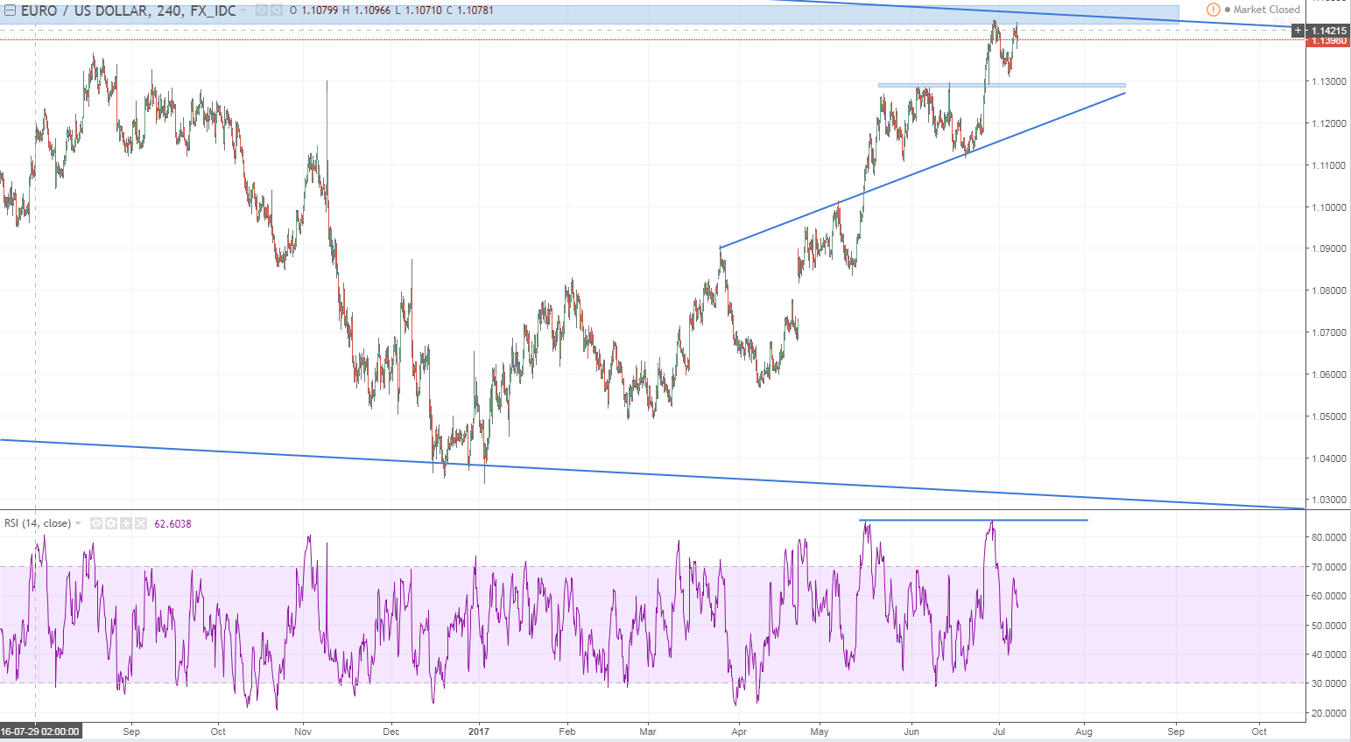Click the 1.05000 price axis label
Image resolution: width=1351 pixels, height=742 pixels.
pyautogui.click(x=1328, y=416)
